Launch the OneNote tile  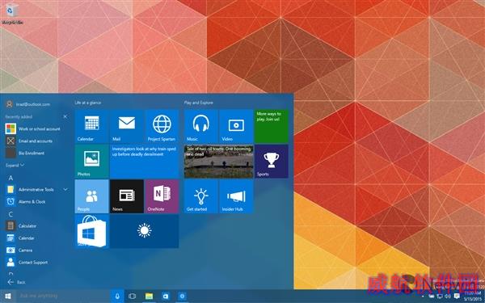[x=162, y=196]
